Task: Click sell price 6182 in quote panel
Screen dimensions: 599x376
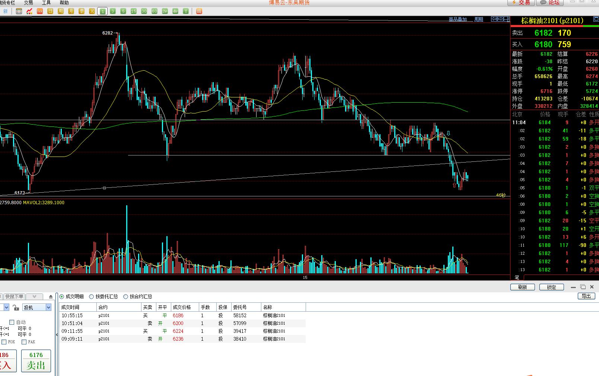Action: [544, 33]
